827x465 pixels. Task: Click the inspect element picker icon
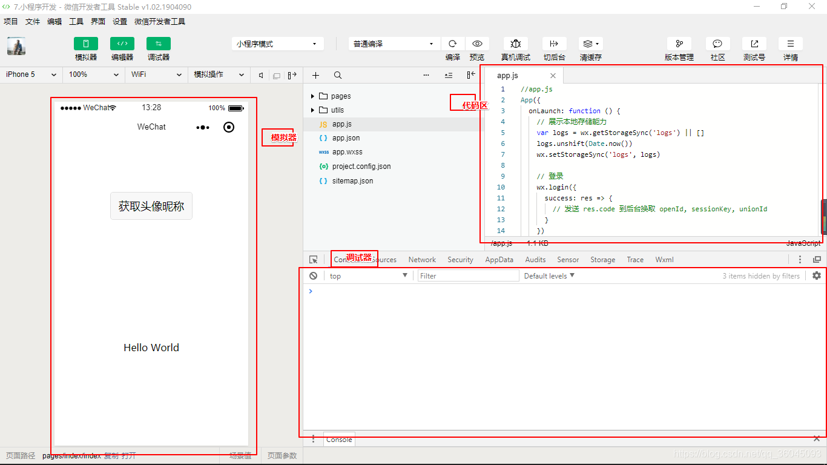(x=314, y=260)
